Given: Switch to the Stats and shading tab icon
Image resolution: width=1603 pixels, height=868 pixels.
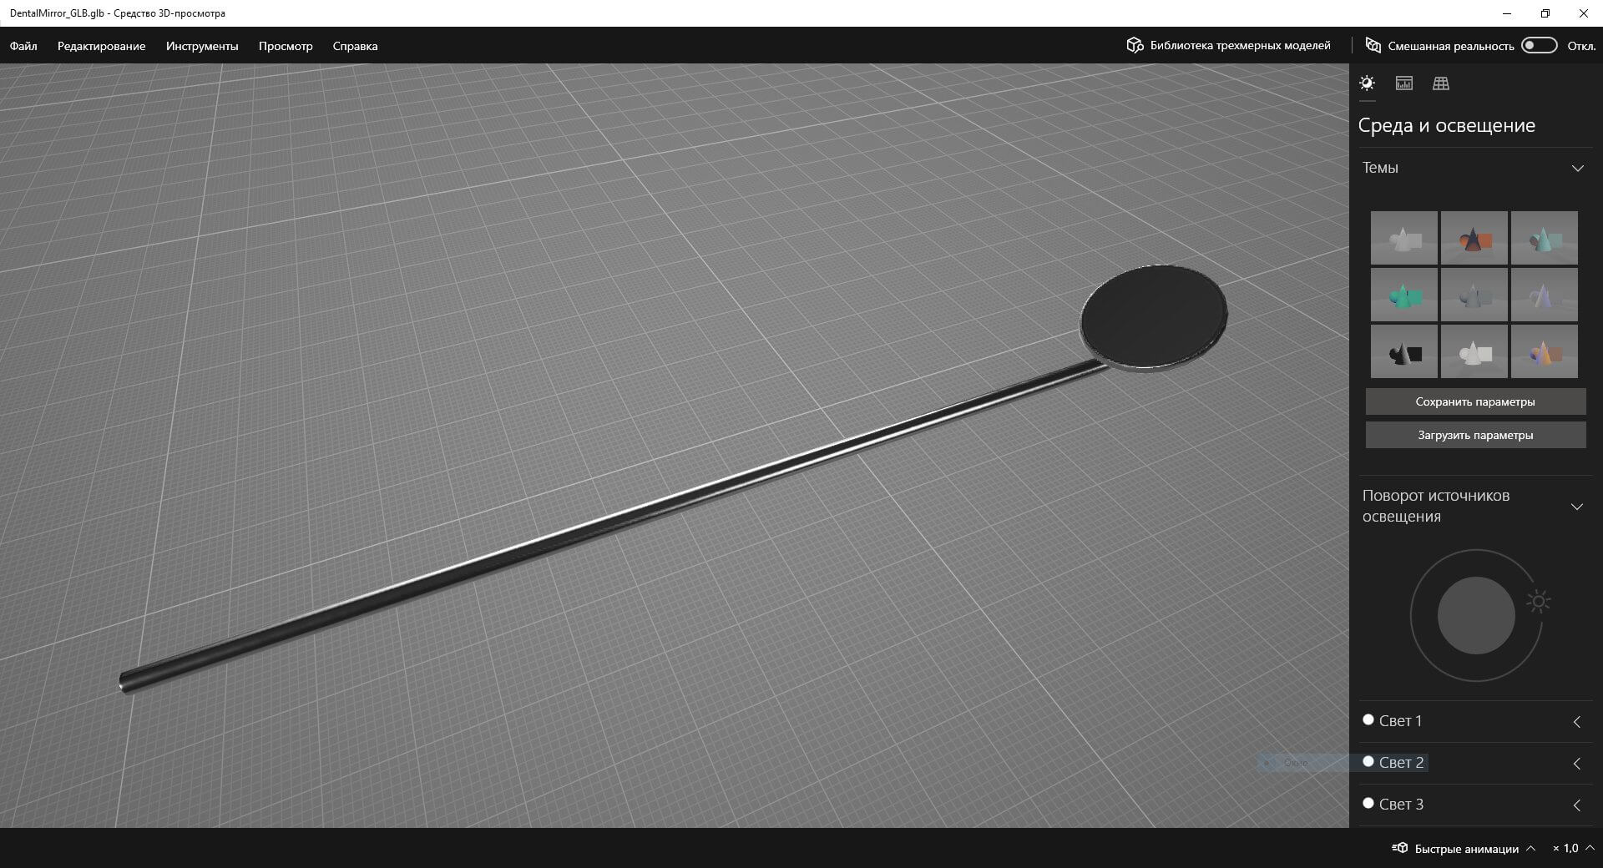Looking at the screenshot, I should 1404,83.
